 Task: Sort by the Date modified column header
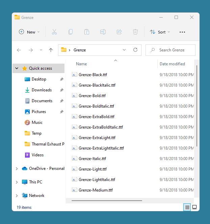pos(172,64)
